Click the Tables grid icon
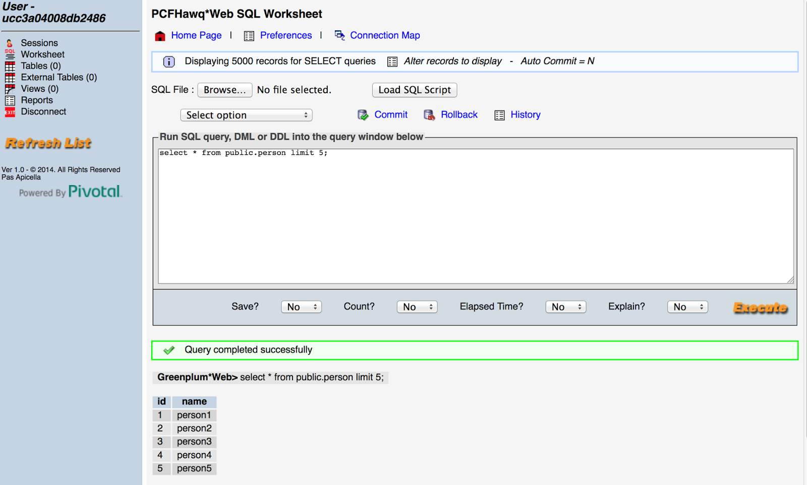807x485 pixels. 10,66
